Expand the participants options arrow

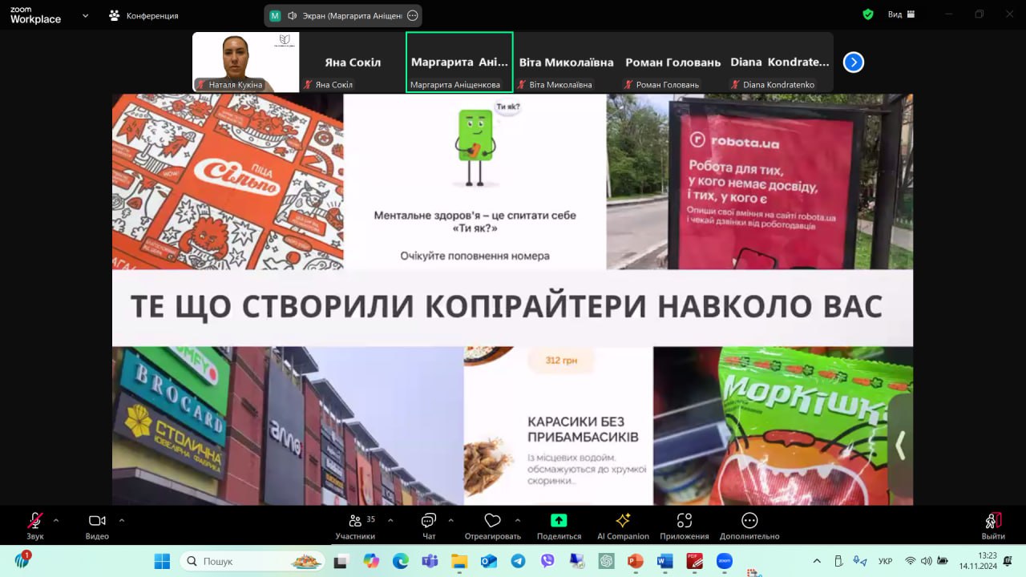coord(390,520)
